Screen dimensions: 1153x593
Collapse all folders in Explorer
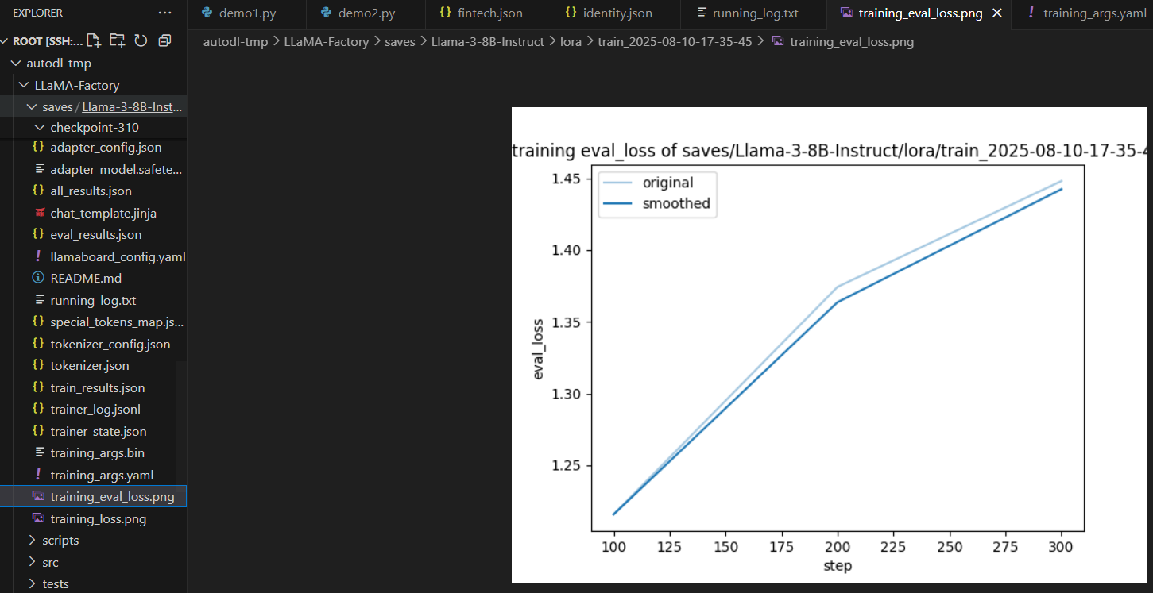coord(164,40)
